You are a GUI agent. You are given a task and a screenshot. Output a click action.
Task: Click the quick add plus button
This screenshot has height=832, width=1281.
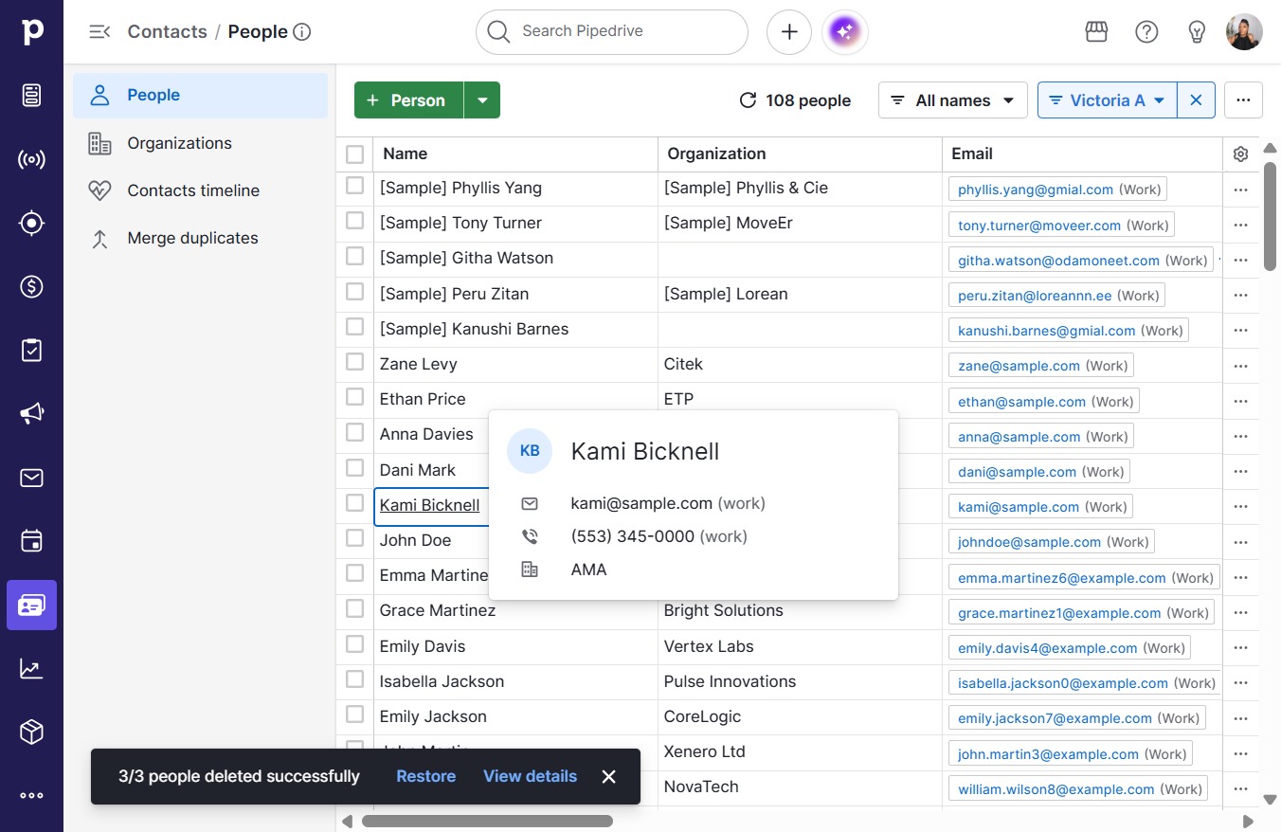pyautogui.click(x=789, y=32)
